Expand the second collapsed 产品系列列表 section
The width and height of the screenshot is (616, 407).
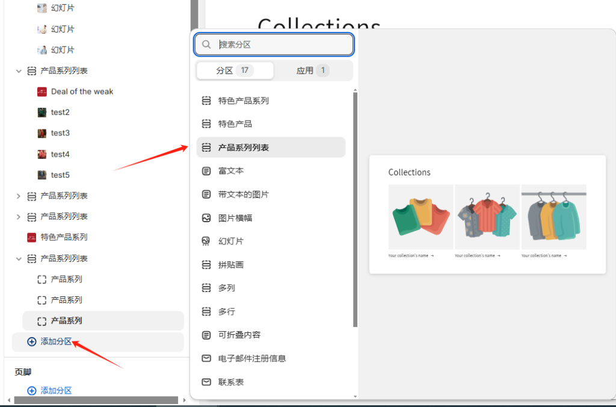[19, 196]
